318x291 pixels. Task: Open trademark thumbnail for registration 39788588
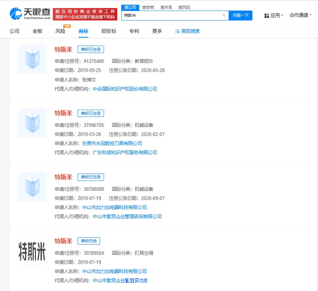tap(32, 187)
